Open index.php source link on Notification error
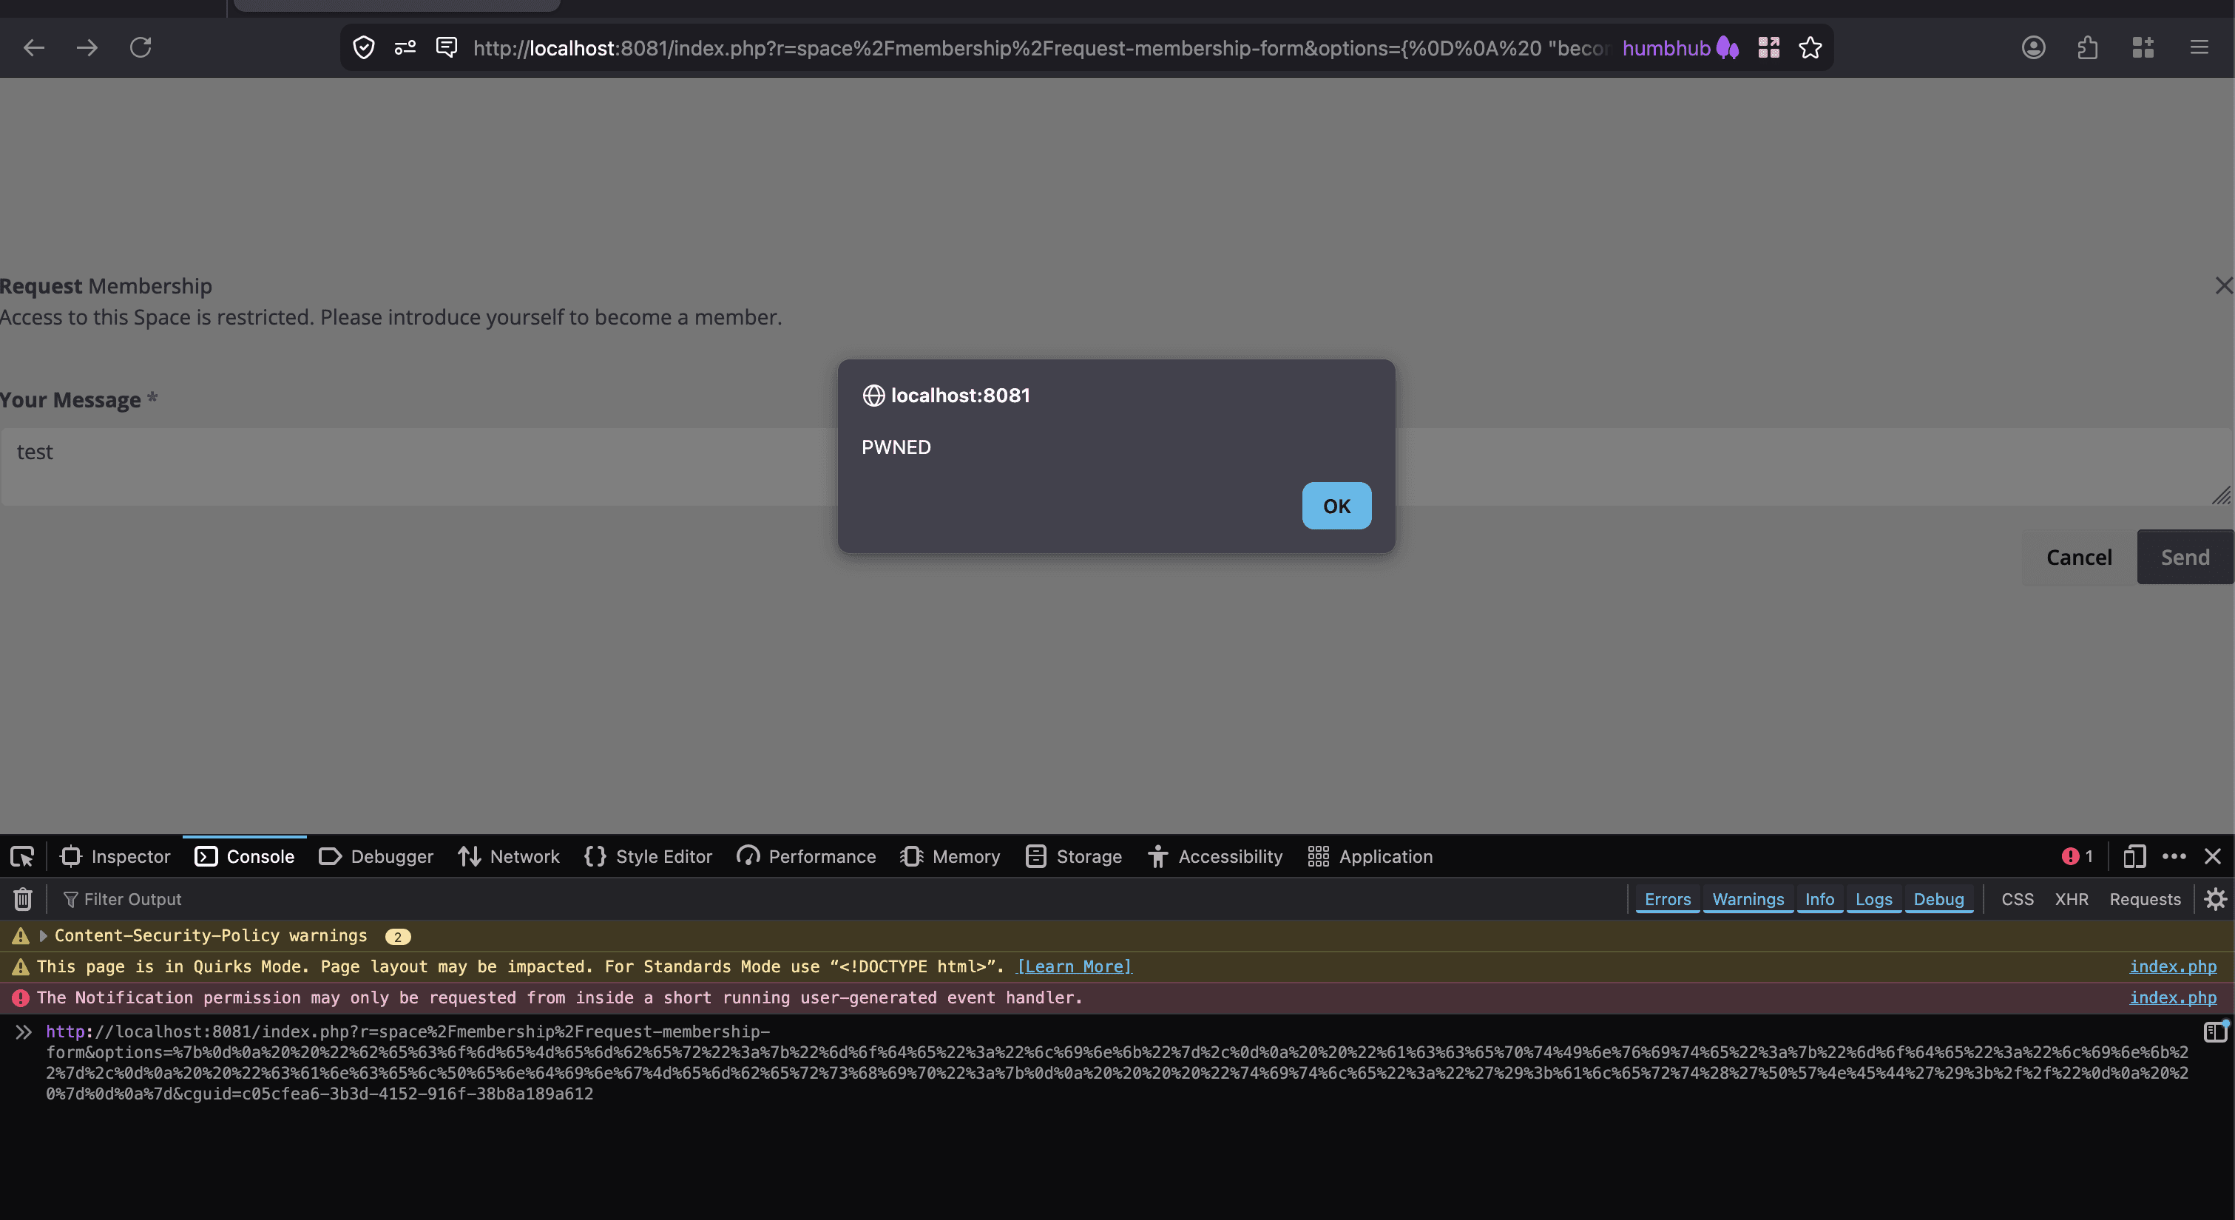The image size is (2235, 1220). tap(2173, 997)
